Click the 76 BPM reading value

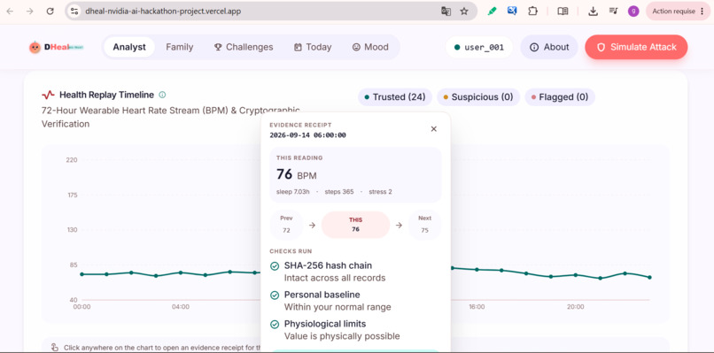297,174
